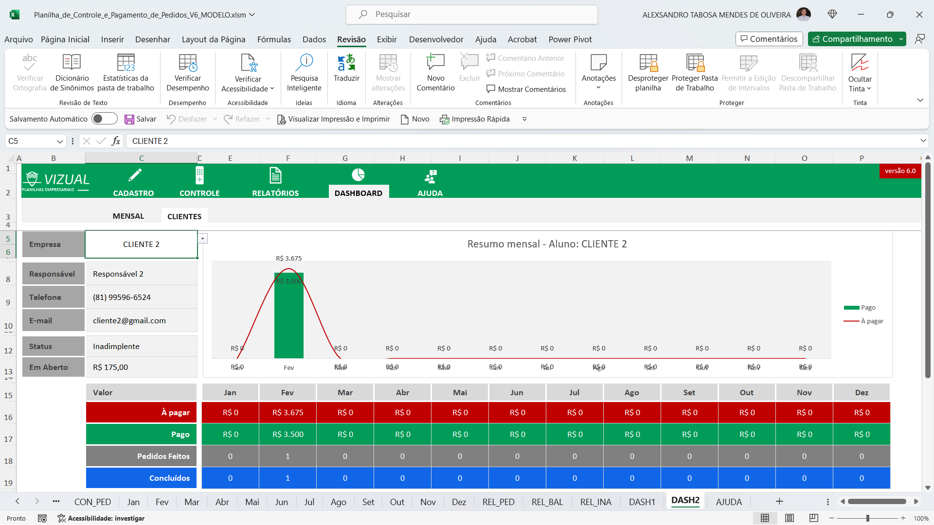Select Verificar Desempenho
The image size is (934, 525).
187,73
